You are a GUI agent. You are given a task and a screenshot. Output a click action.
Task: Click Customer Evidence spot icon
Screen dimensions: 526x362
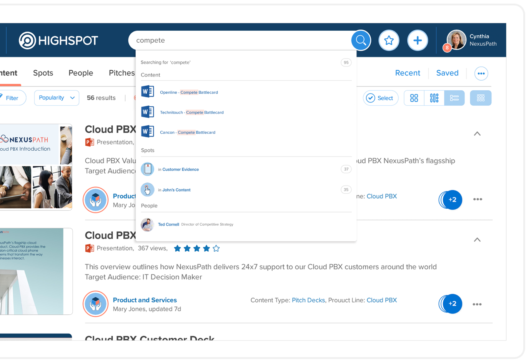coord(148,169)
